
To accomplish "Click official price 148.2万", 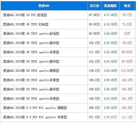I will [x=94, y=80].
